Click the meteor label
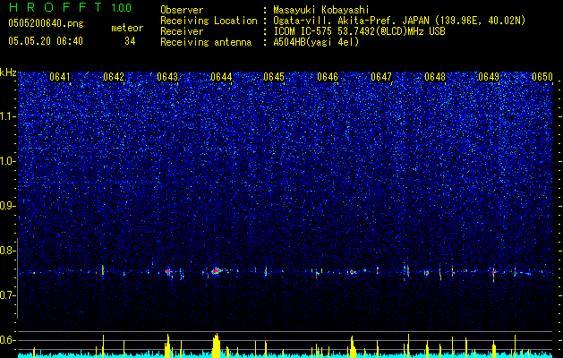563x358 pixels. point(127,28)
